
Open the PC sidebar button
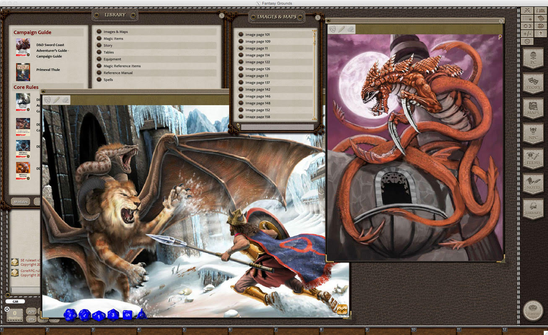[533, 58]
